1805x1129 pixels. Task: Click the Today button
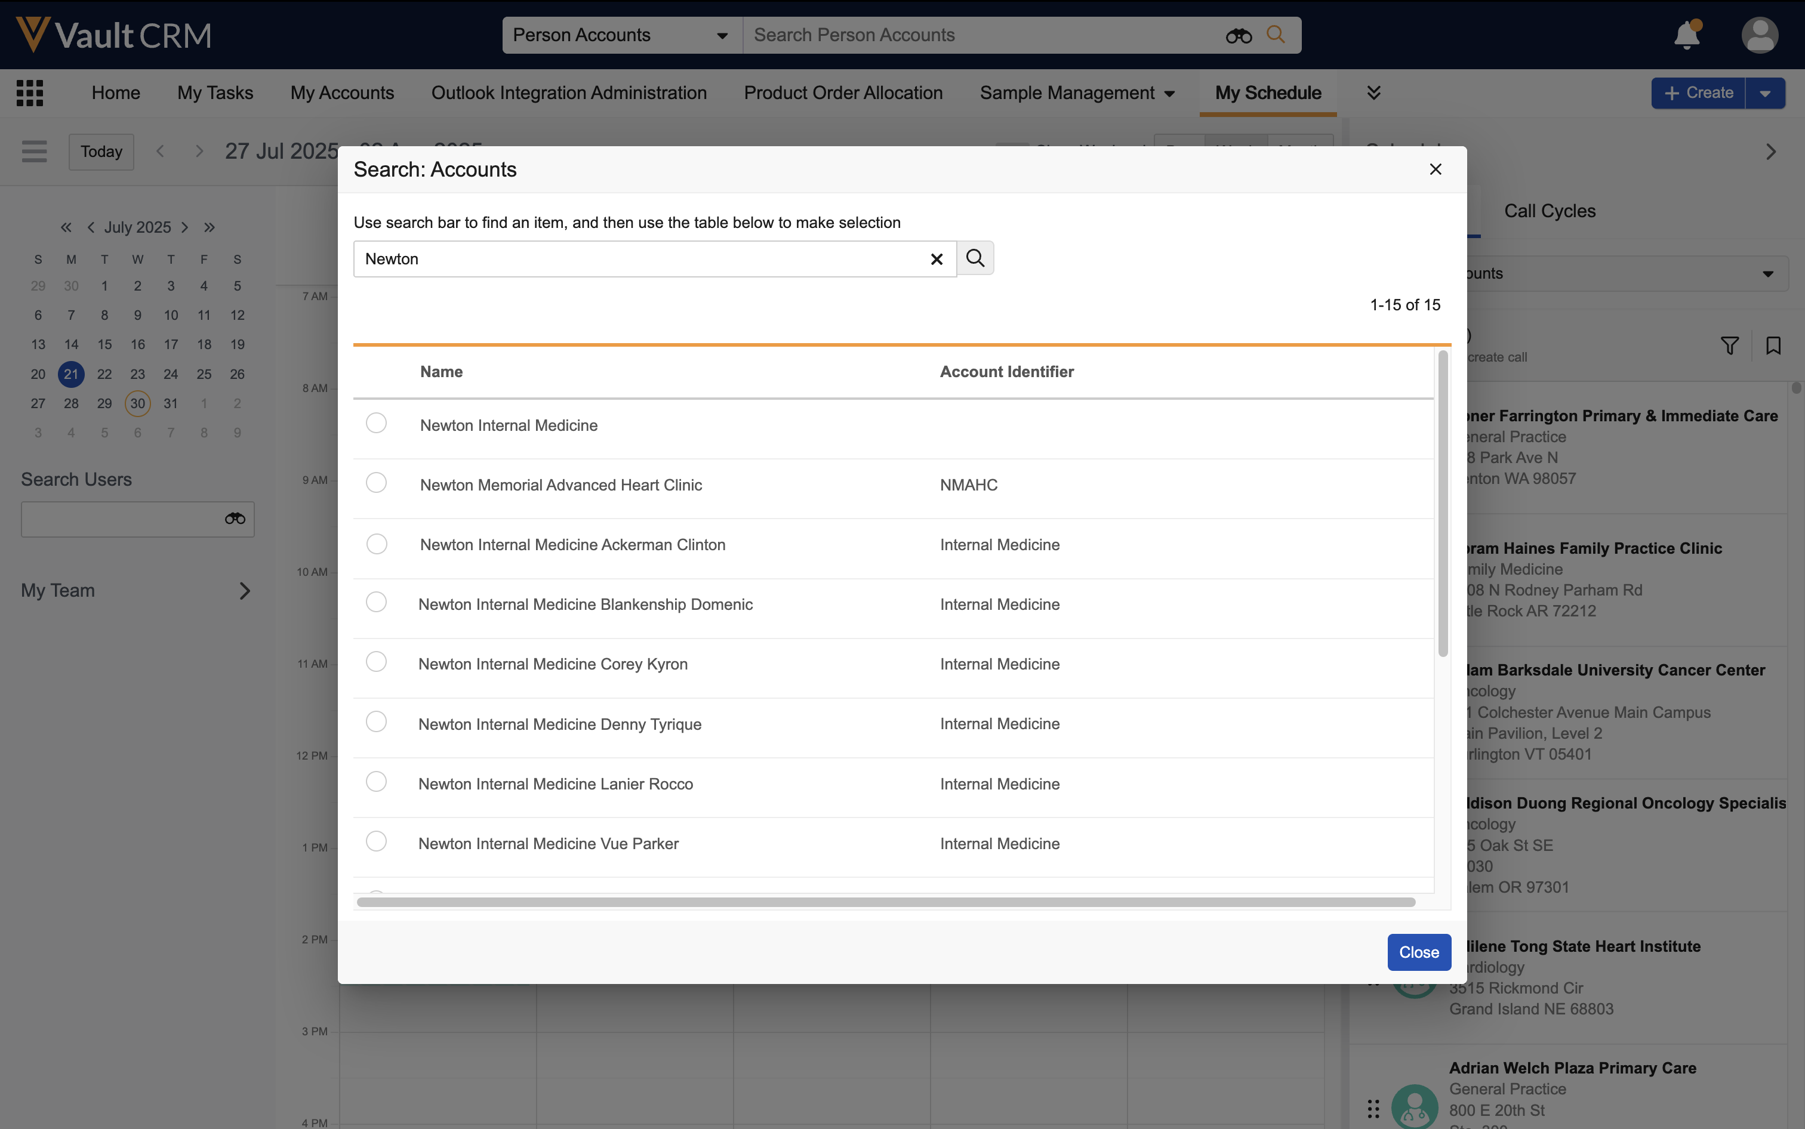[x=101, y=152]
